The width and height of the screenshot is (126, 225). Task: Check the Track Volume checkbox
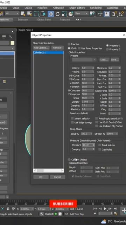99,145
